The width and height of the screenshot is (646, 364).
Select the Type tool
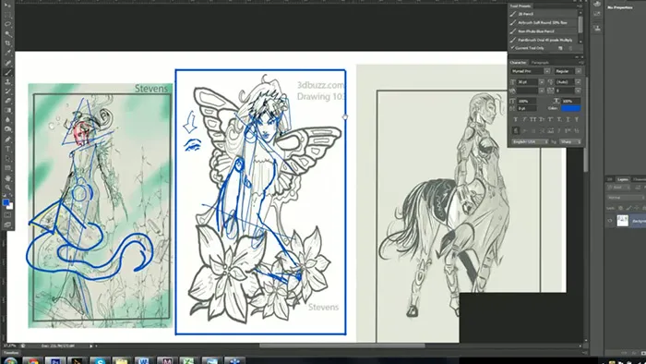coord(7,149)
